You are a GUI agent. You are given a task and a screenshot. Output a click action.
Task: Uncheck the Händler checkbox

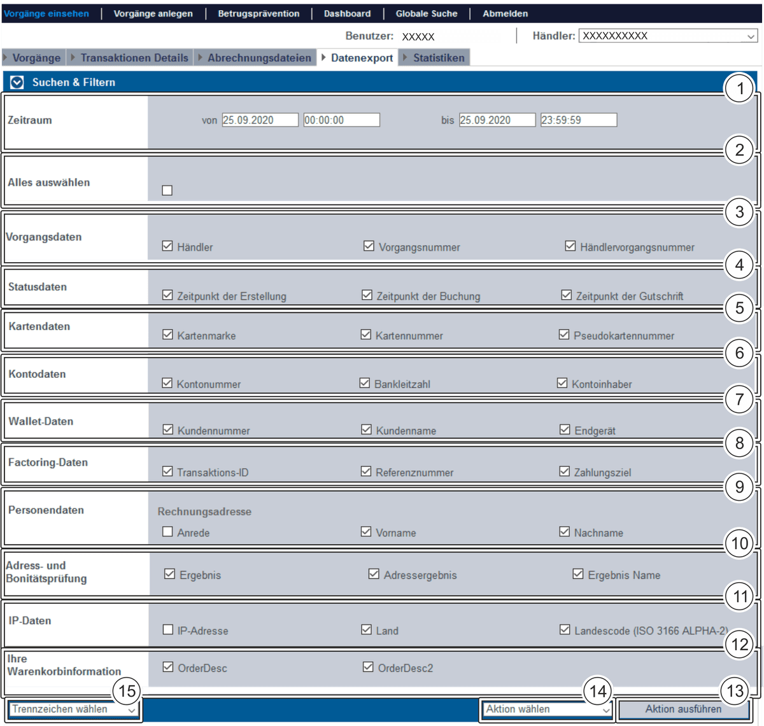point(167,246)
